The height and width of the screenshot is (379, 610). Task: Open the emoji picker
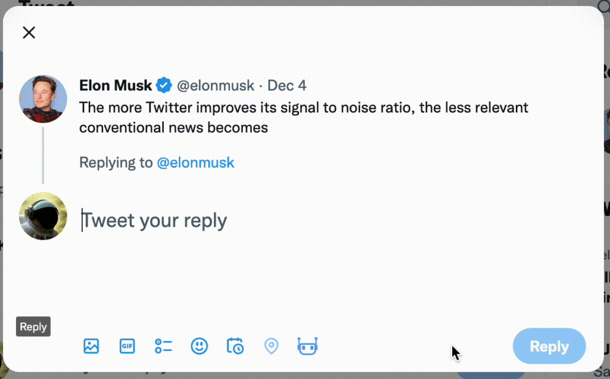click(x=199, y=346)
